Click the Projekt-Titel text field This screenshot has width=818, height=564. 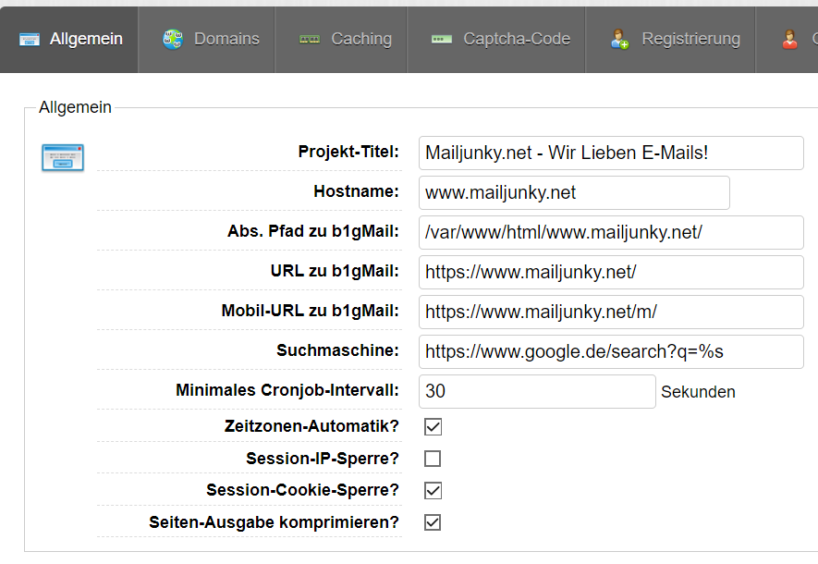[611, 153]
